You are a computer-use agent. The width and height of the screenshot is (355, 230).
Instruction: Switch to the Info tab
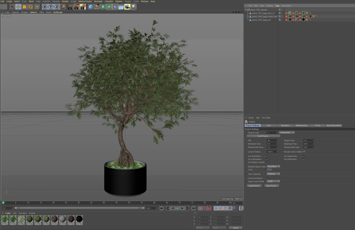tap(269, 125)
